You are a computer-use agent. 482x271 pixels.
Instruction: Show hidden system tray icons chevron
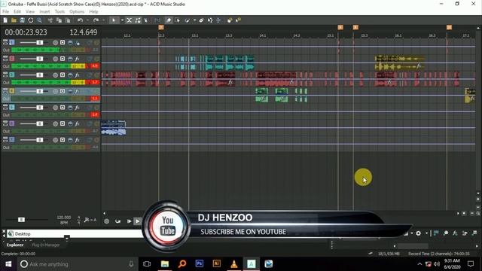pyautogui.click(x=419, y=264)
